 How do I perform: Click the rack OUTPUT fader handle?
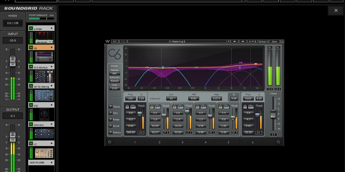point(12,137)
